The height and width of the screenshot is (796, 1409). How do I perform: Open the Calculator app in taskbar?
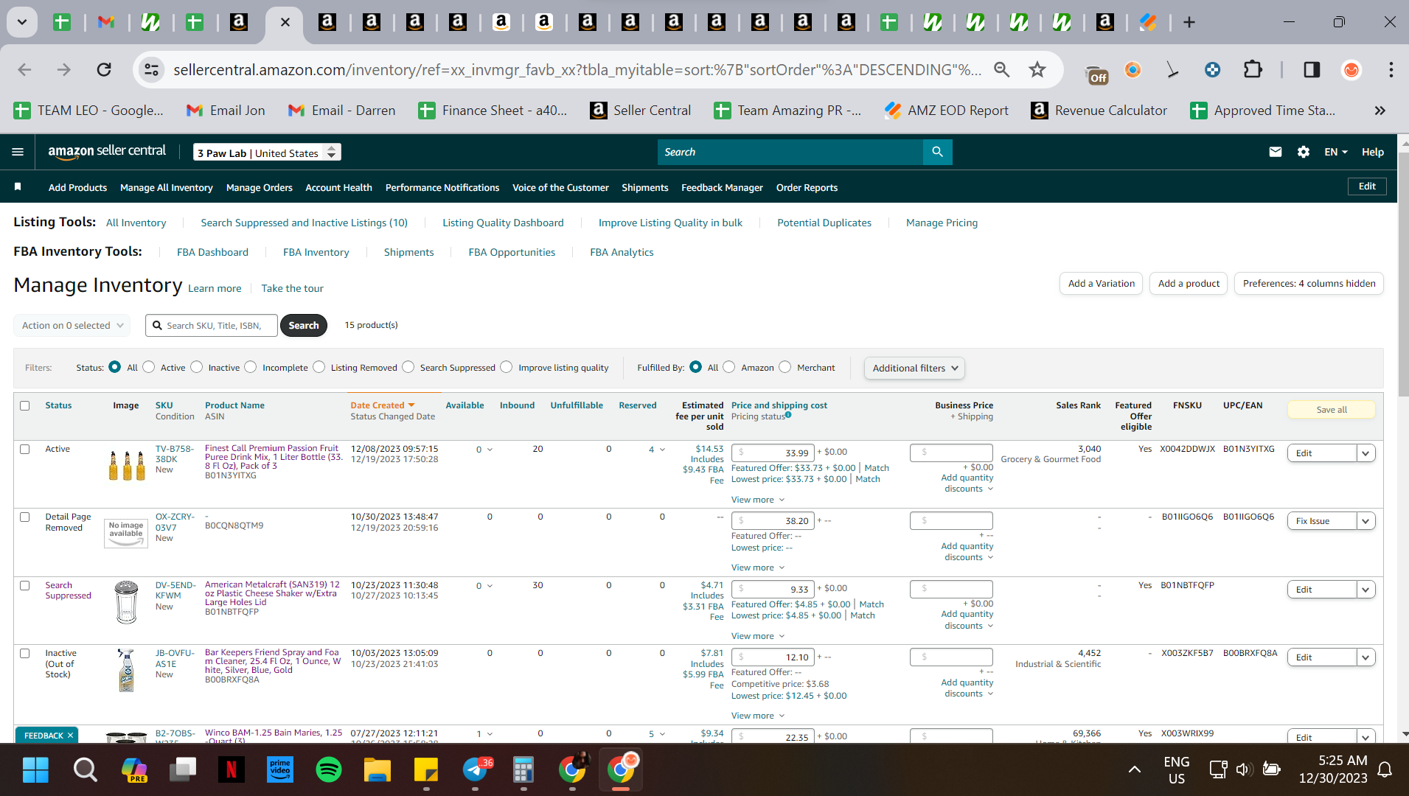(523, 770)
